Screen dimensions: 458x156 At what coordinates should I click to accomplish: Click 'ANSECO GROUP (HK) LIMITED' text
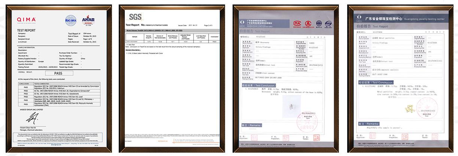tap(32, 109)
